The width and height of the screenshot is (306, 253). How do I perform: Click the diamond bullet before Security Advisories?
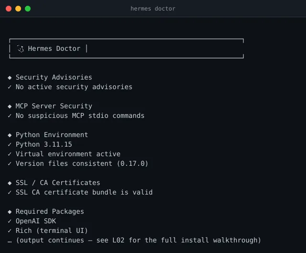[10, 78]
